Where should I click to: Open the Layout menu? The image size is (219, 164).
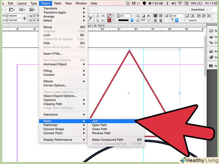(22, 3)
